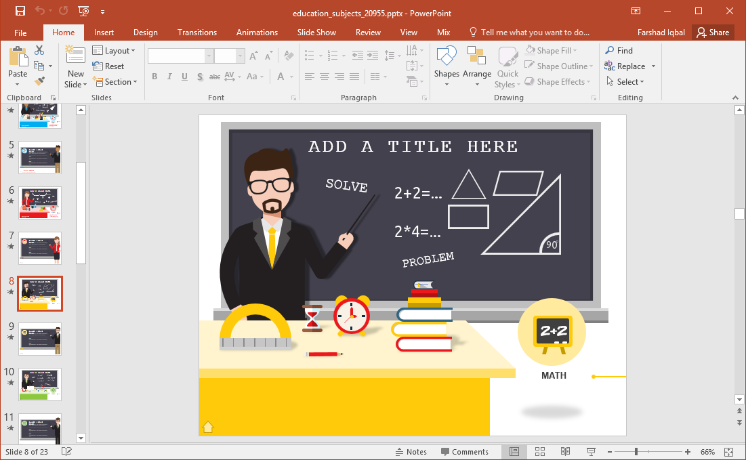Click the Save icon in title bar

20,11
